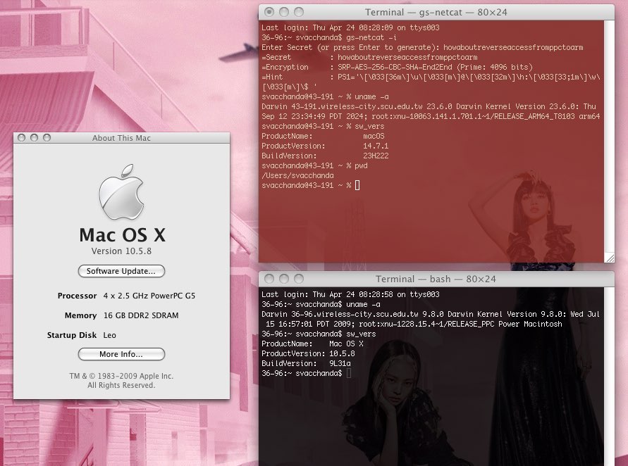Click the sw_vers command in bash Terminal
Image resolution: width=628 pixels, height=466 pixels.
coord(361,334)
